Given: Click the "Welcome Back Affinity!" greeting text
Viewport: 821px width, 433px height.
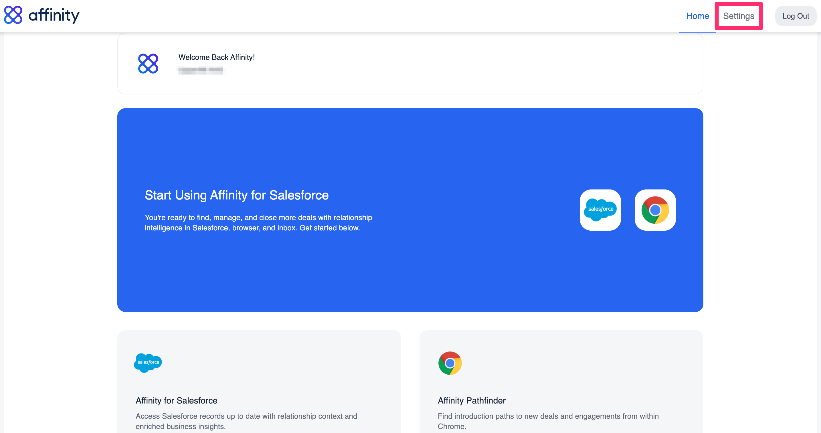Looking at the screenshot, I should [x=216, y=58].
